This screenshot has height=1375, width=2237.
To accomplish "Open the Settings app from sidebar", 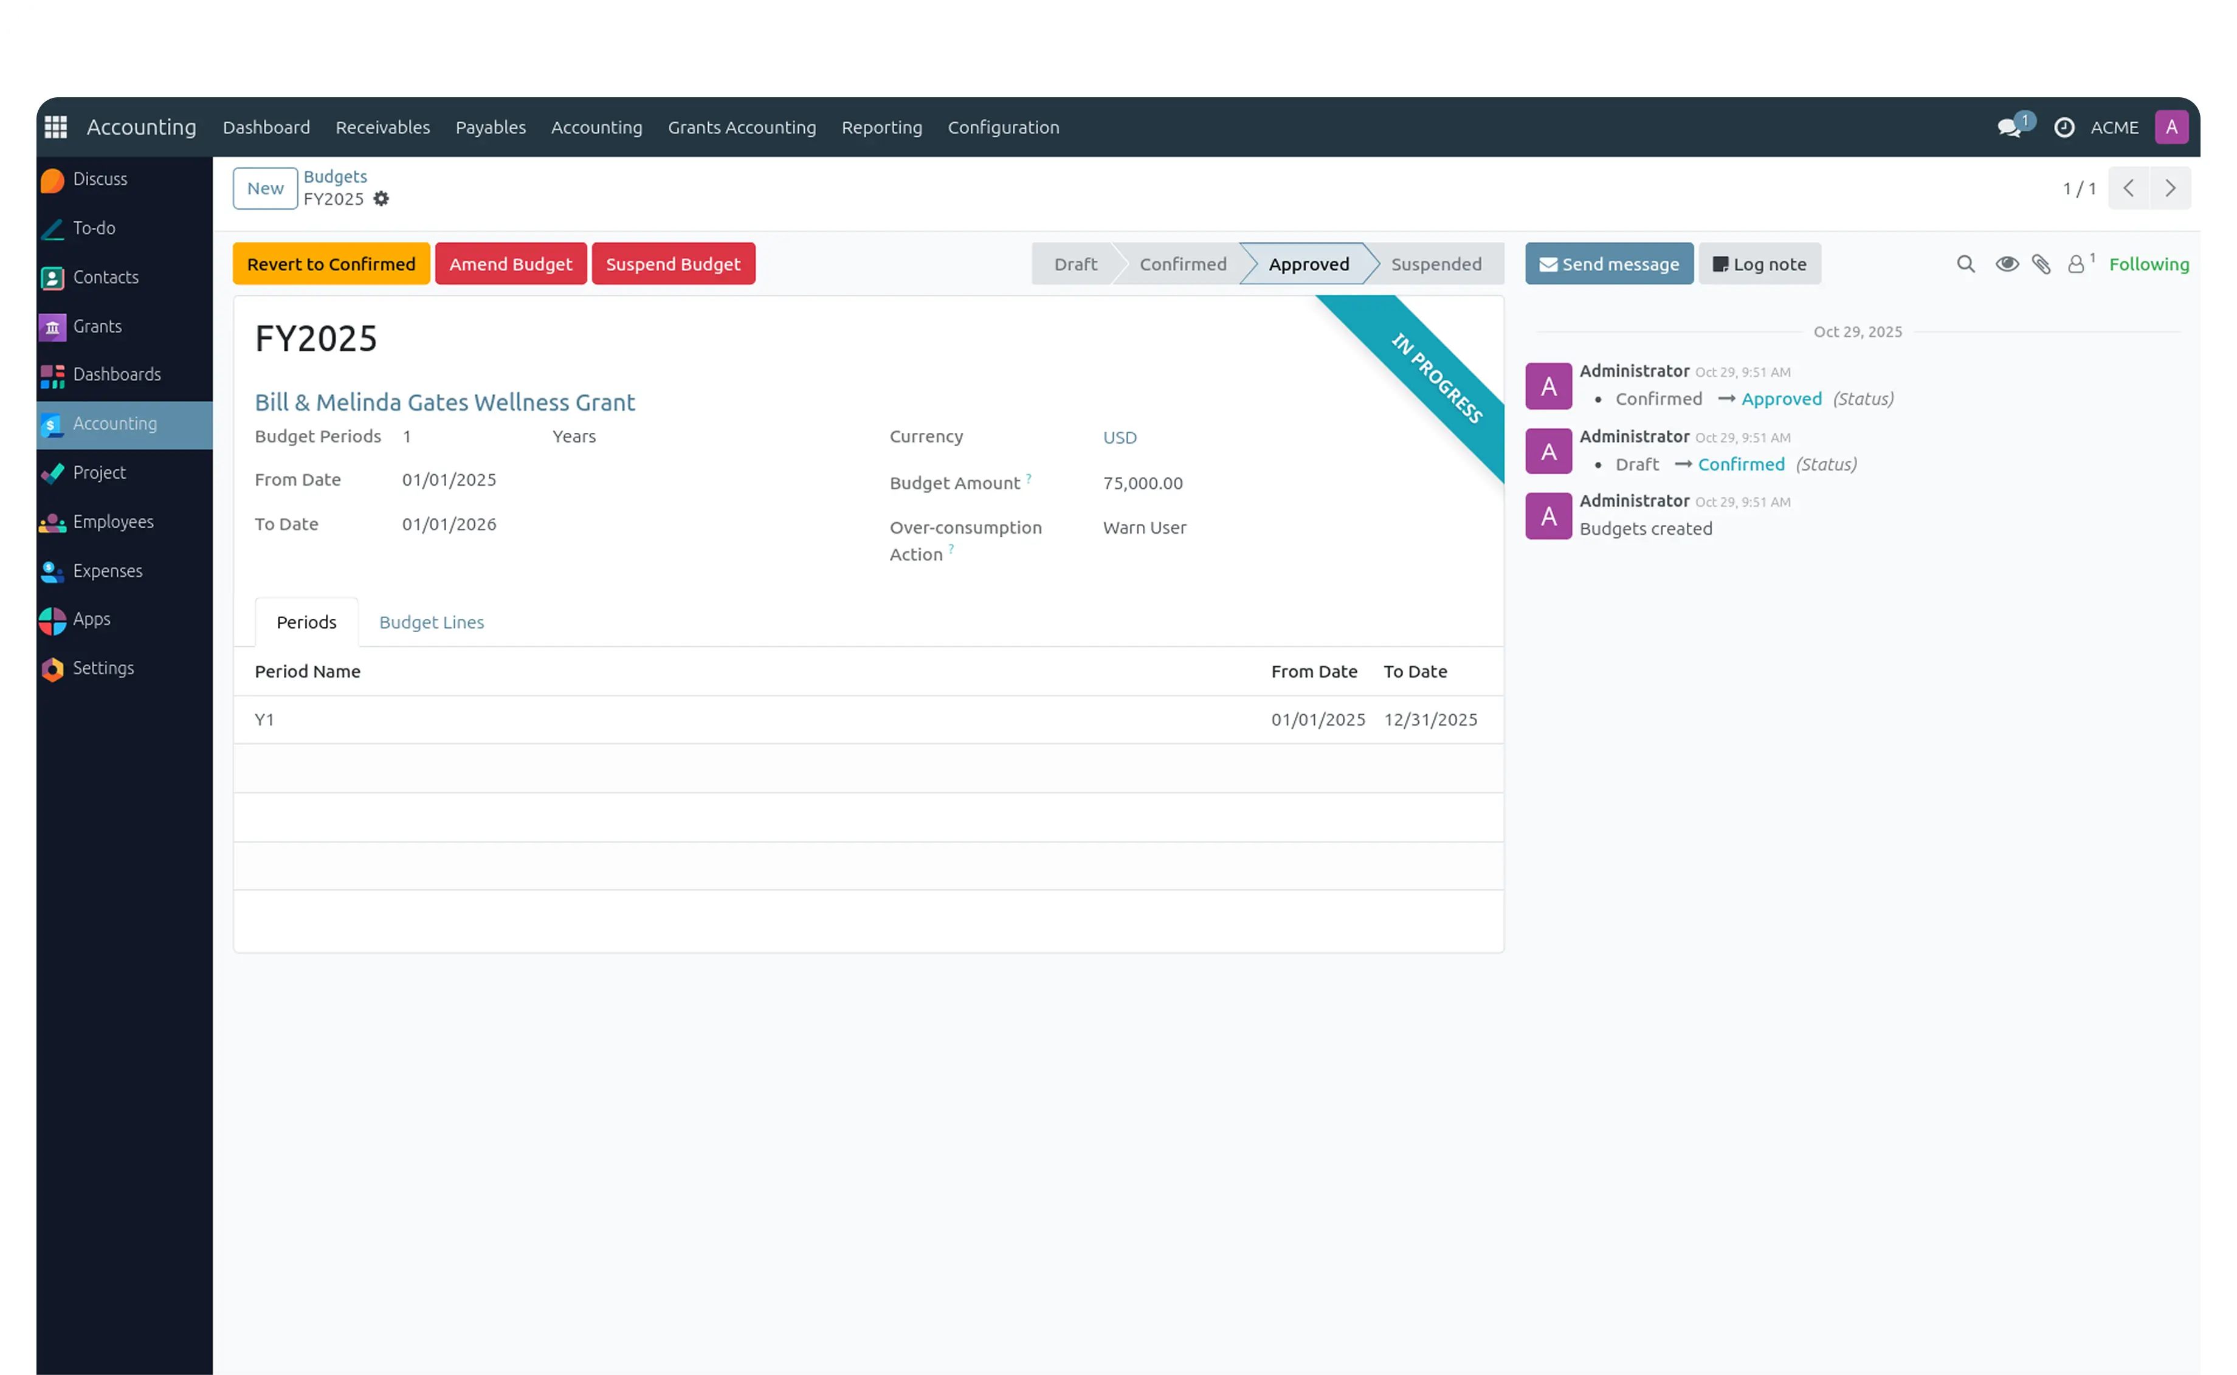I will (103, 667).
